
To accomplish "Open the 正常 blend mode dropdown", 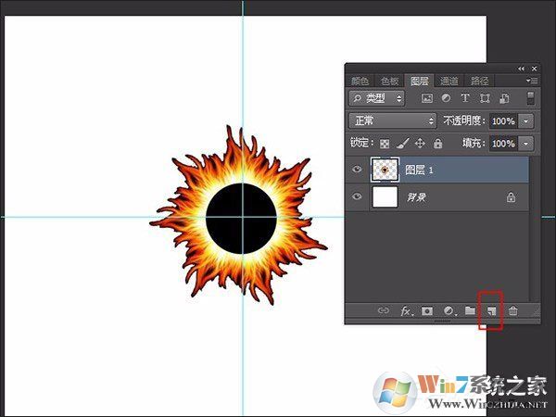I will pos(392,120).
